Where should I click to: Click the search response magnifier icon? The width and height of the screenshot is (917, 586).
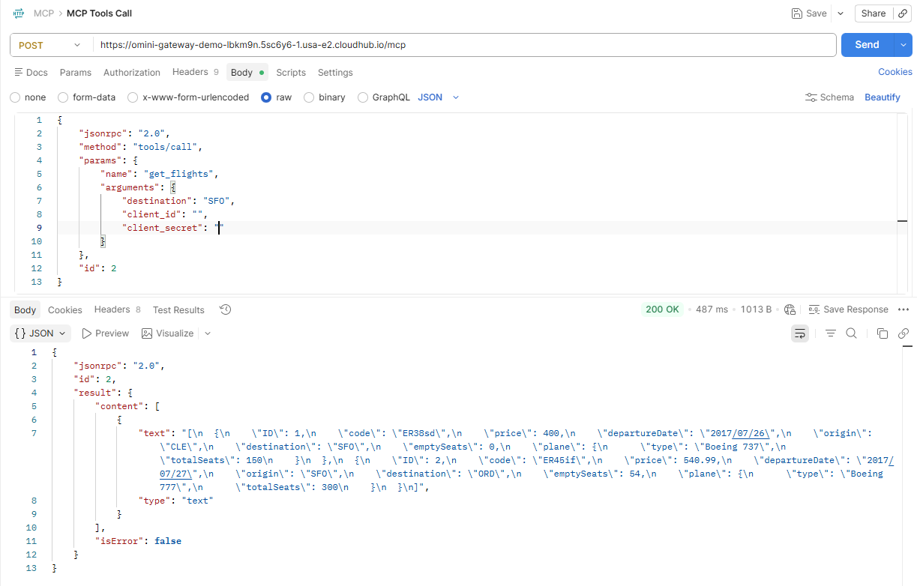[x=852, y=333]
